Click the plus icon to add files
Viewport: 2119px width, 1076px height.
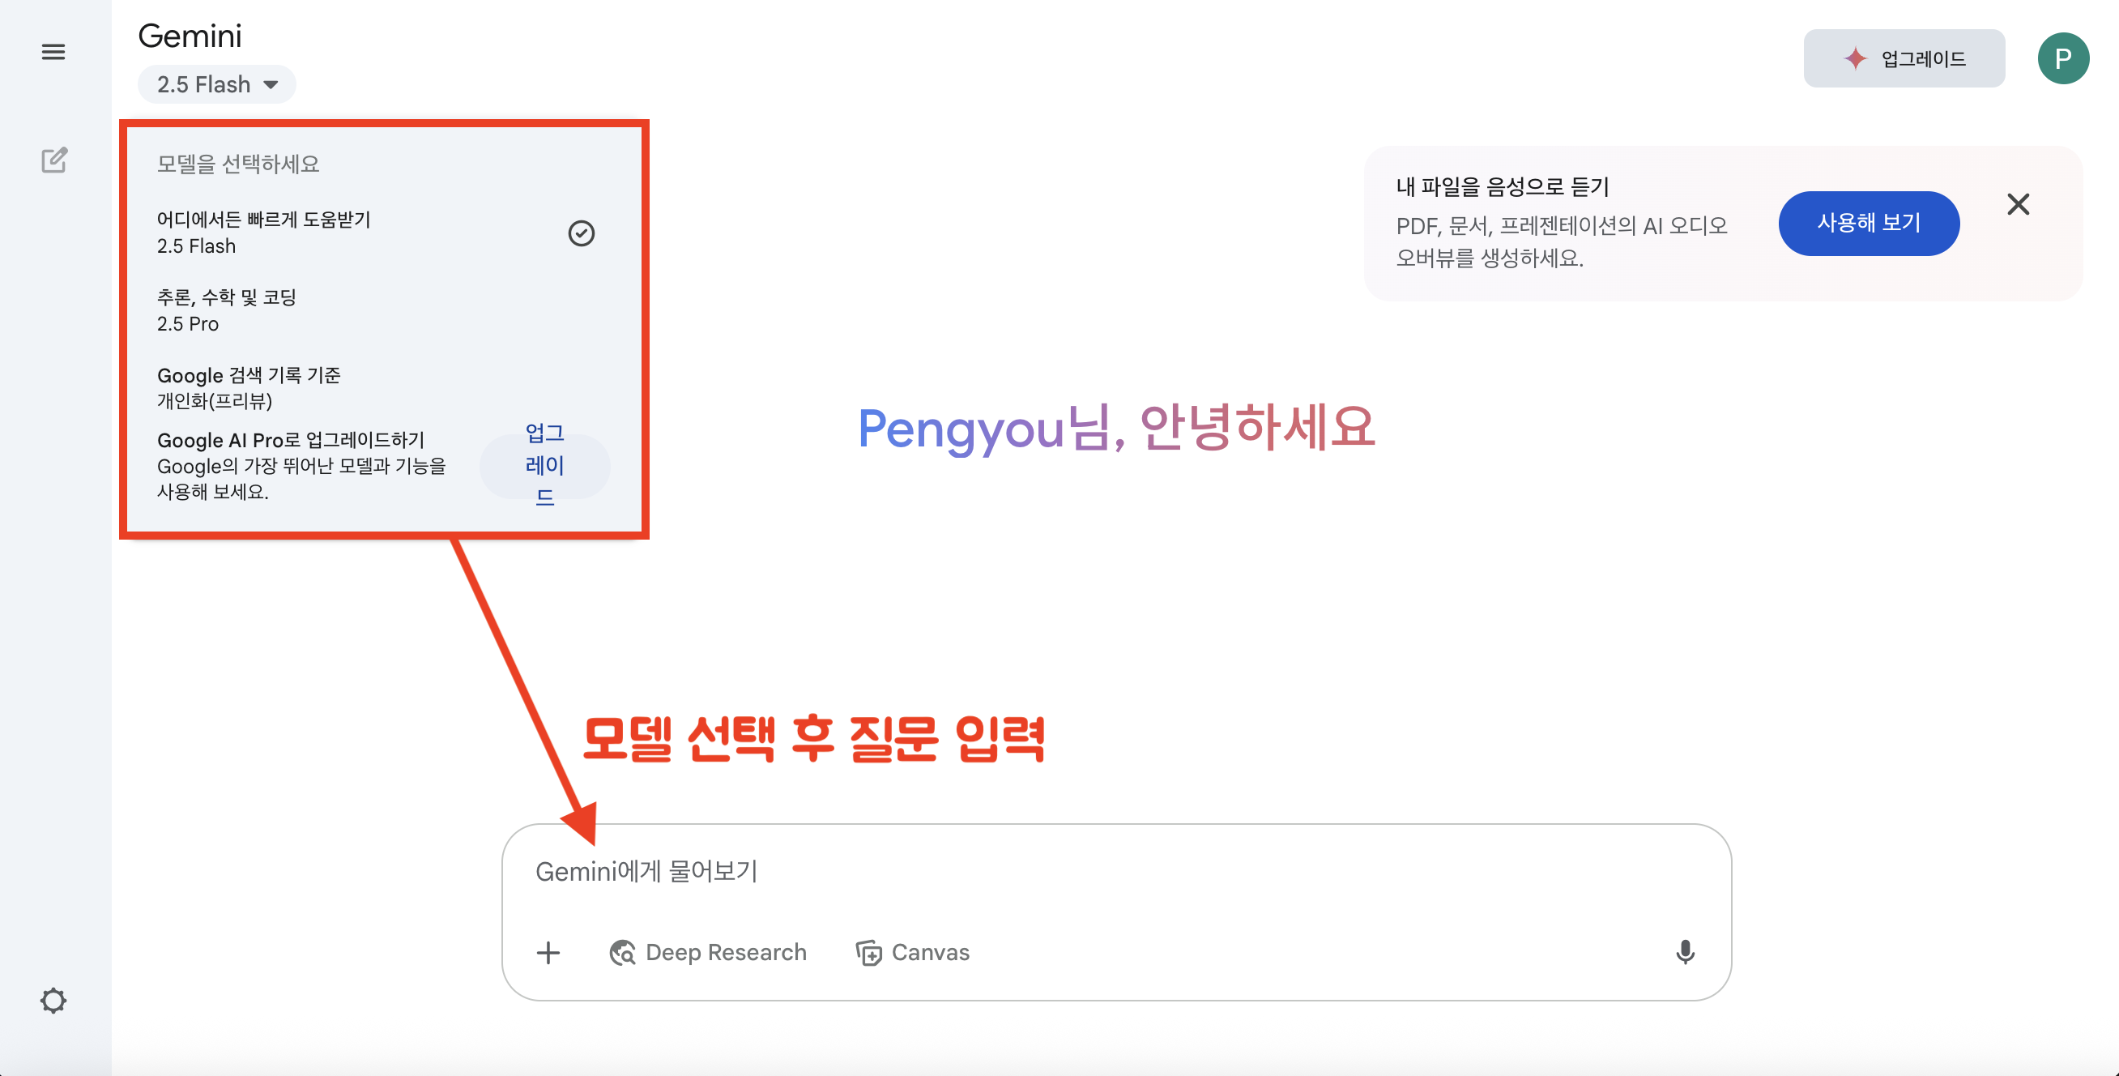[548, 952]
